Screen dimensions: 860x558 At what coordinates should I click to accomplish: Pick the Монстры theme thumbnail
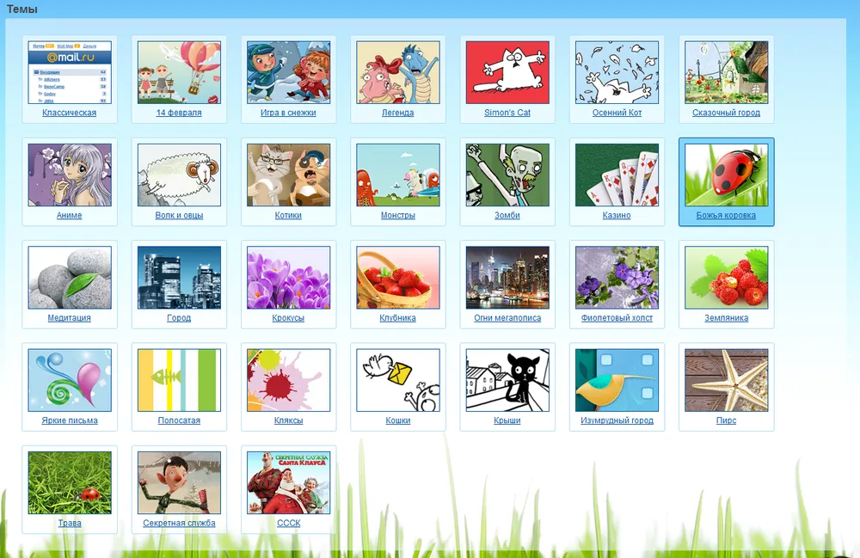(x=398, y=175)
